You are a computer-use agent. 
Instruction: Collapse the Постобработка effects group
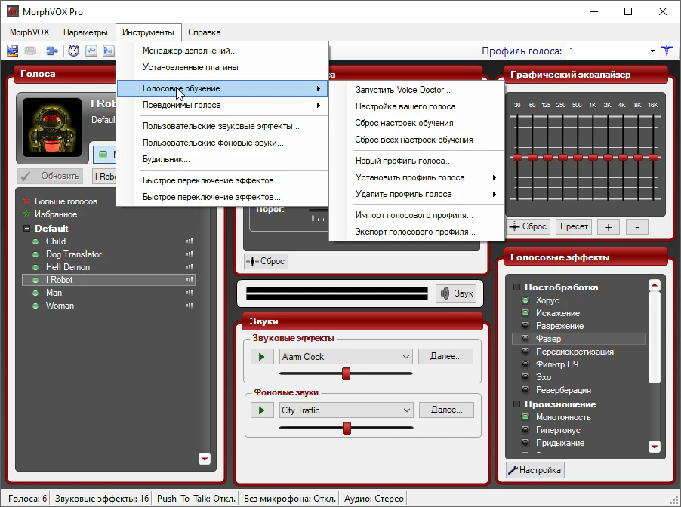tap(516, 287)
